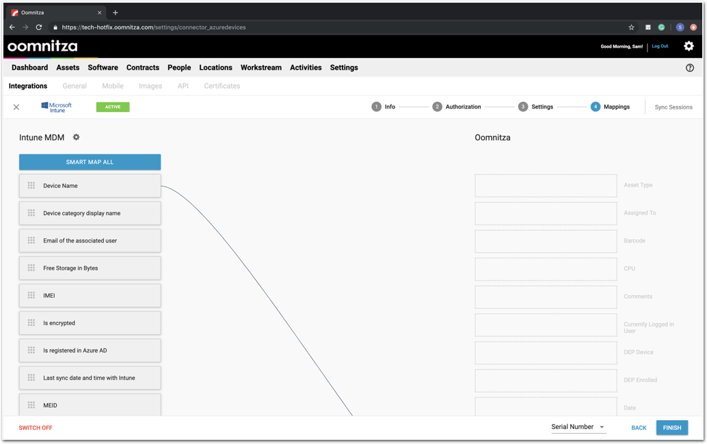
Task: Open the settings gear in top header
Action: point(689,46)
